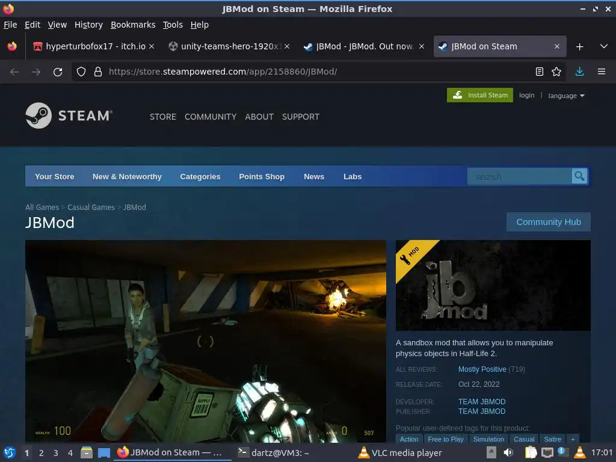Click the Steam logo
The width and height of the screenshot is (616, 462).
pos(69,115)
